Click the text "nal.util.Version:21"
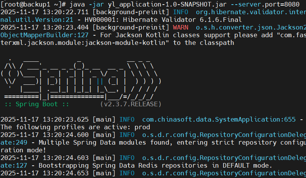This screenshot has height=178, width=306. pos(37,20)
